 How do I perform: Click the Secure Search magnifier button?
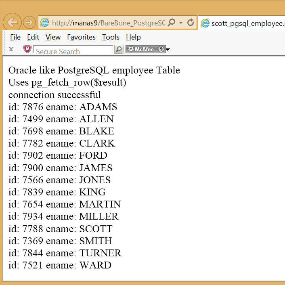119,49
